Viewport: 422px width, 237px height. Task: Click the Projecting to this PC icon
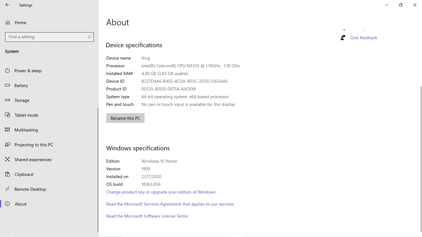point(7,145)
